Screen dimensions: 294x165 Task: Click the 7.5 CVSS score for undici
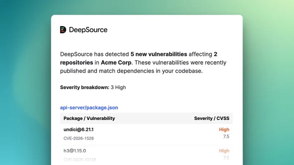[x=226, y=137]
